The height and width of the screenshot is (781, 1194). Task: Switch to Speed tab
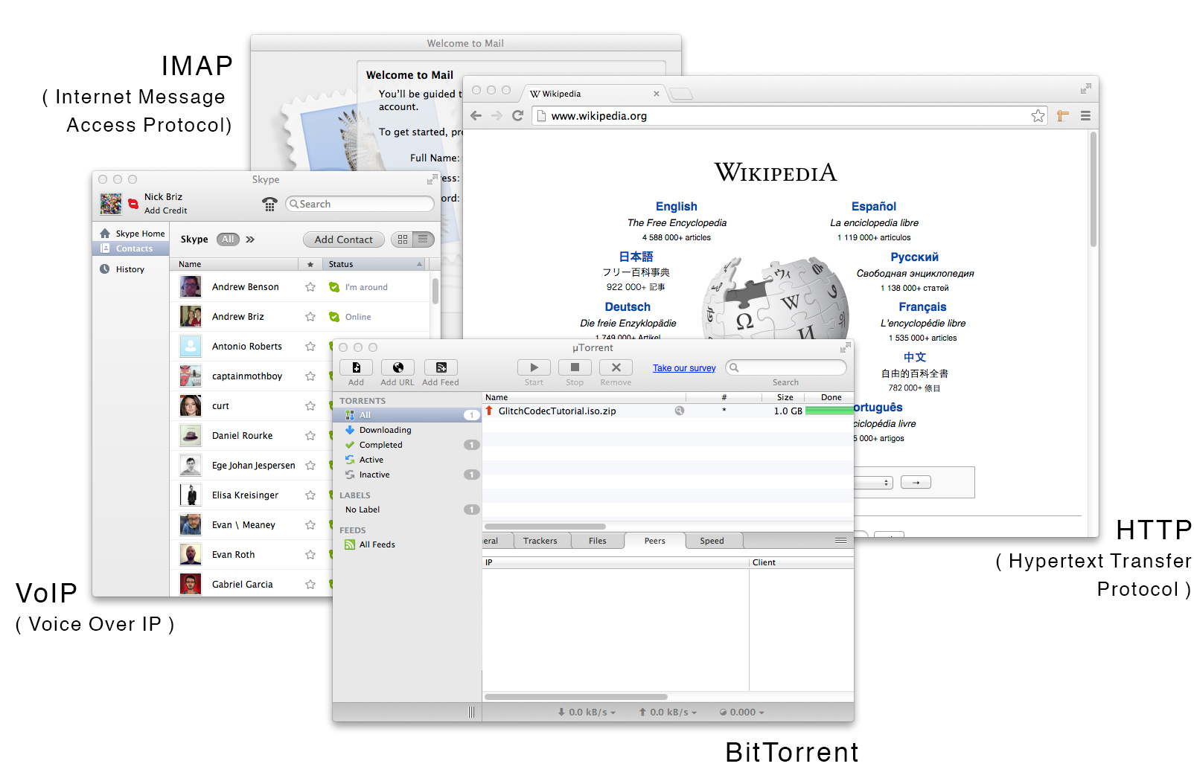pyautogui.click(x=712, y=541)
